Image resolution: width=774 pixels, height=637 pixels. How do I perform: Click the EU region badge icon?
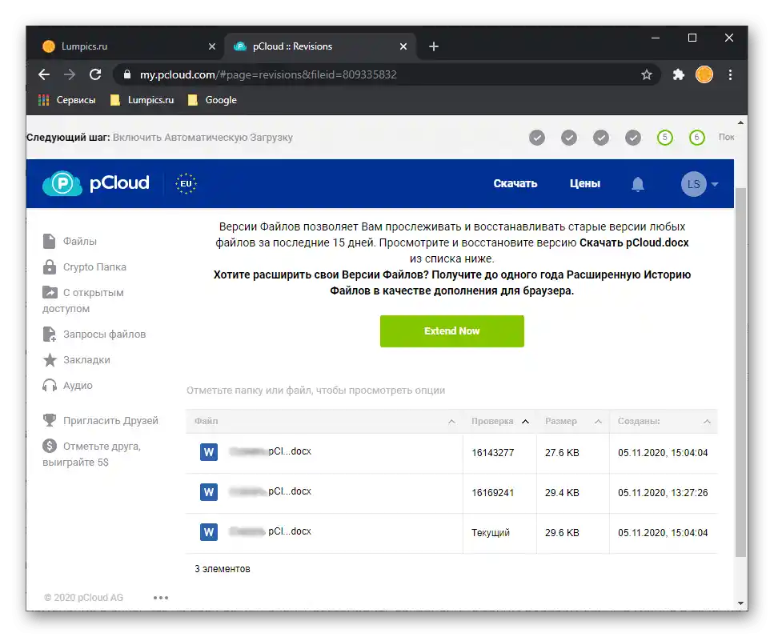tap(186, 183)
